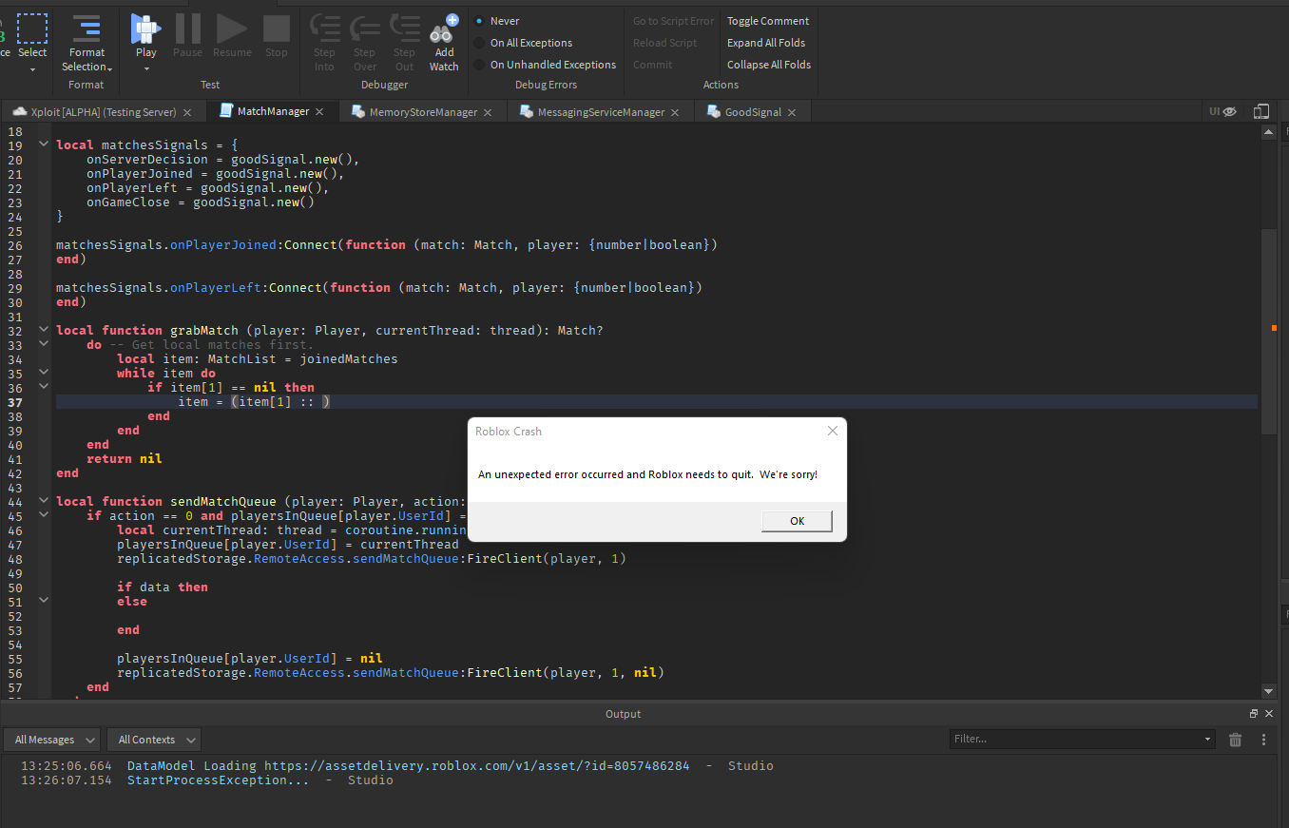The image size is (1289, 828).
Task: Open Output options via the three-dot icon
Action: tap(1263, 739)
